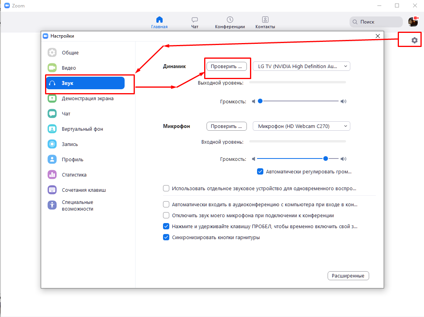
Task: Expand the Микрофон HD Webcam C270 dropdown
Action: click(301, 126)
